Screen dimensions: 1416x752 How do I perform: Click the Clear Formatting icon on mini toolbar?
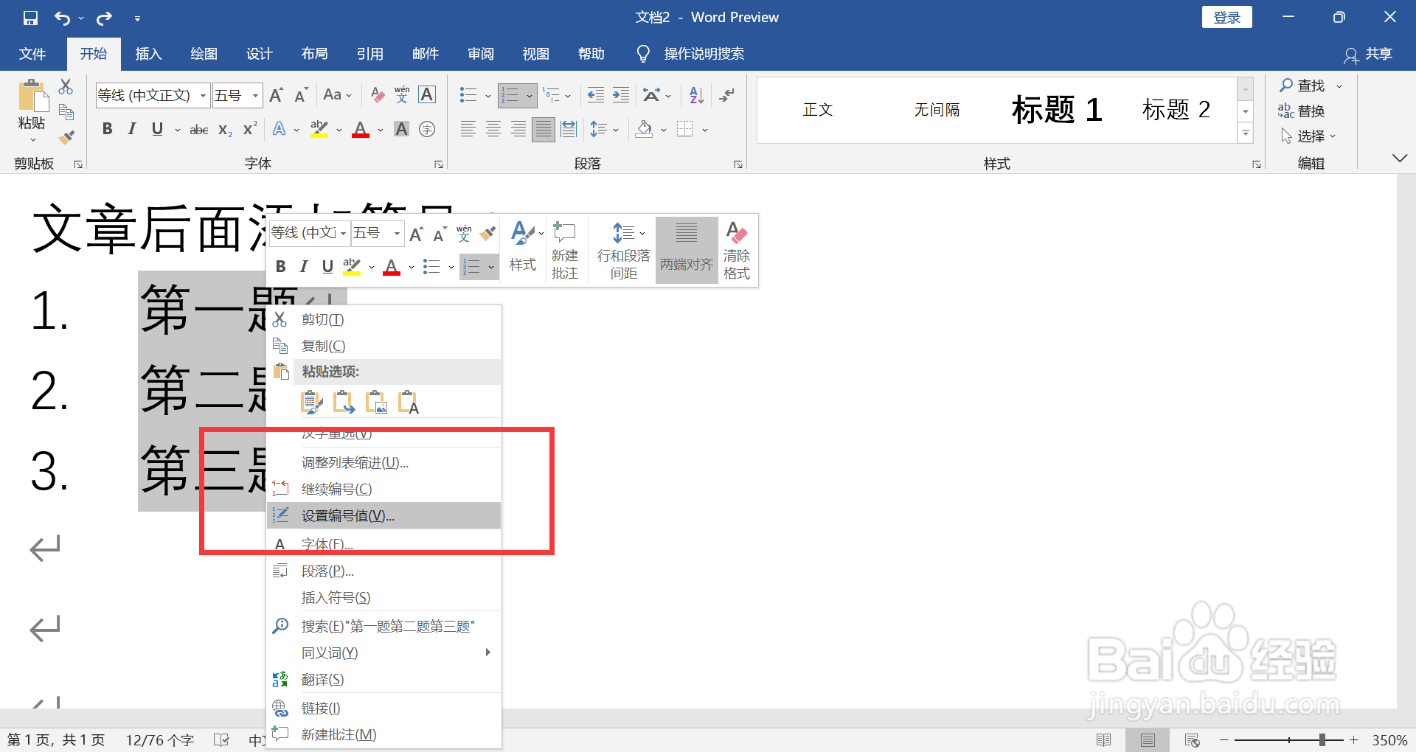(736, 232)
